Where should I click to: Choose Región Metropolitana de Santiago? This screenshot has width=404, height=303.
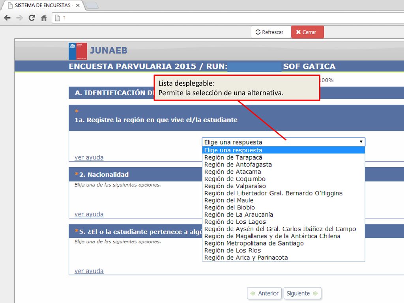click(x=283, y=243)
